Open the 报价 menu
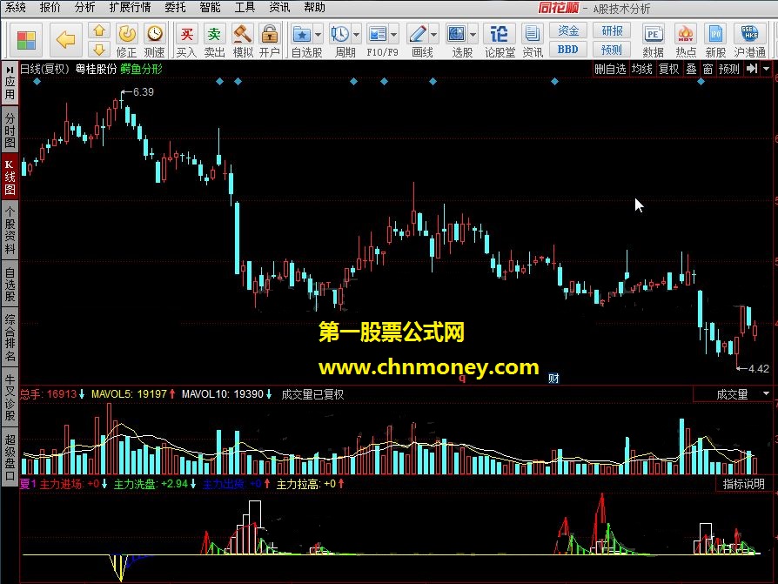The height and width of the screenshot is (584, 778). pyautogui.click(x=50, y=8)
